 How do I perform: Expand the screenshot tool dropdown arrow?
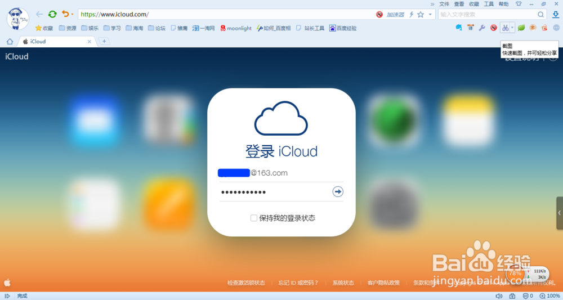coord(512,28)
